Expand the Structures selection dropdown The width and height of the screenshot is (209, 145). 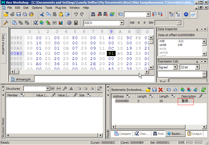(x=48, y=89)
